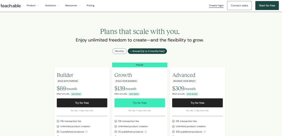This screenshot has height=136, width=282.
Task: Click help icon beside 5 published products
Action: [x=86, y=132]
